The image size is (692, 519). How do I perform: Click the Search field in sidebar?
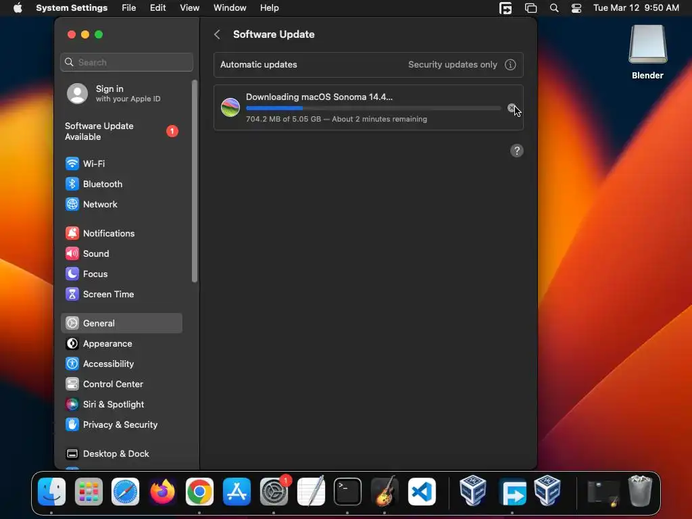point(126,62)
